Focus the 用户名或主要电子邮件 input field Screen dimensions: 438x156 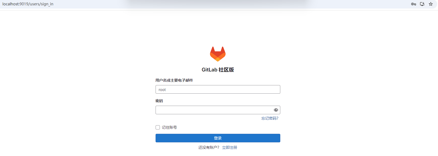218,89
